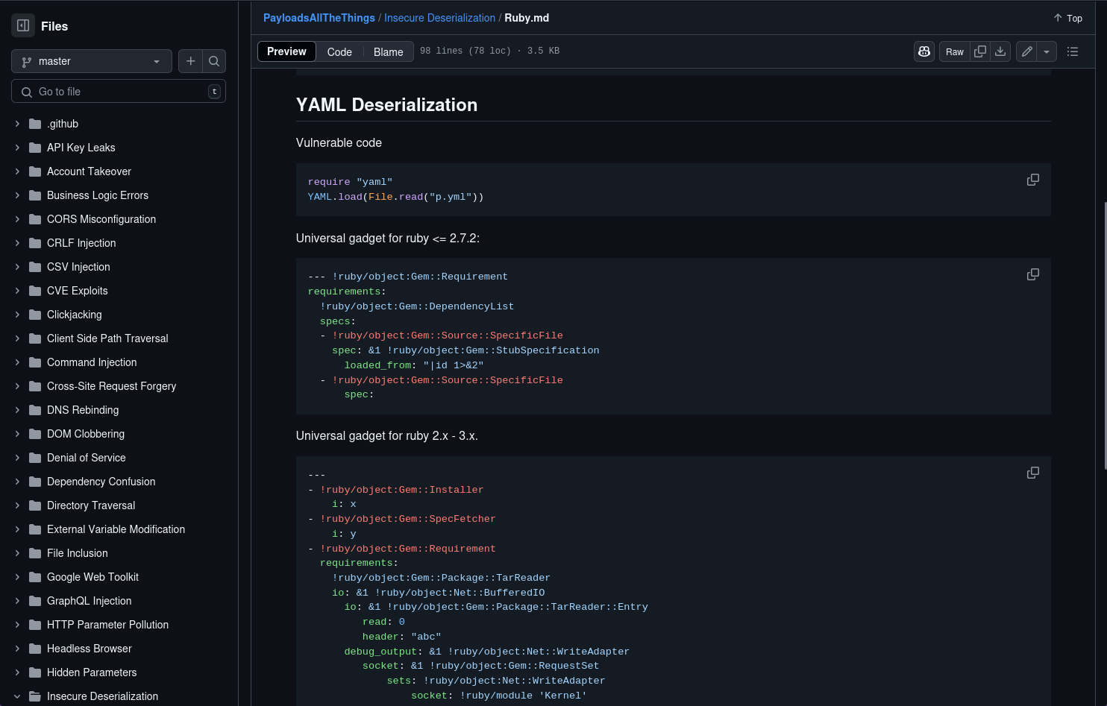The width and height of the screenshot is (1107, 706).
Task: Click the PayloadsAllTheThings breadcrumb link
Action: 319,18
